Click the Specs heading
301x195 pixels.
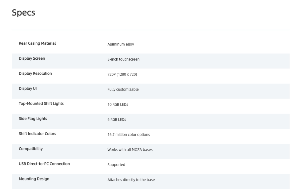(23, 13)
